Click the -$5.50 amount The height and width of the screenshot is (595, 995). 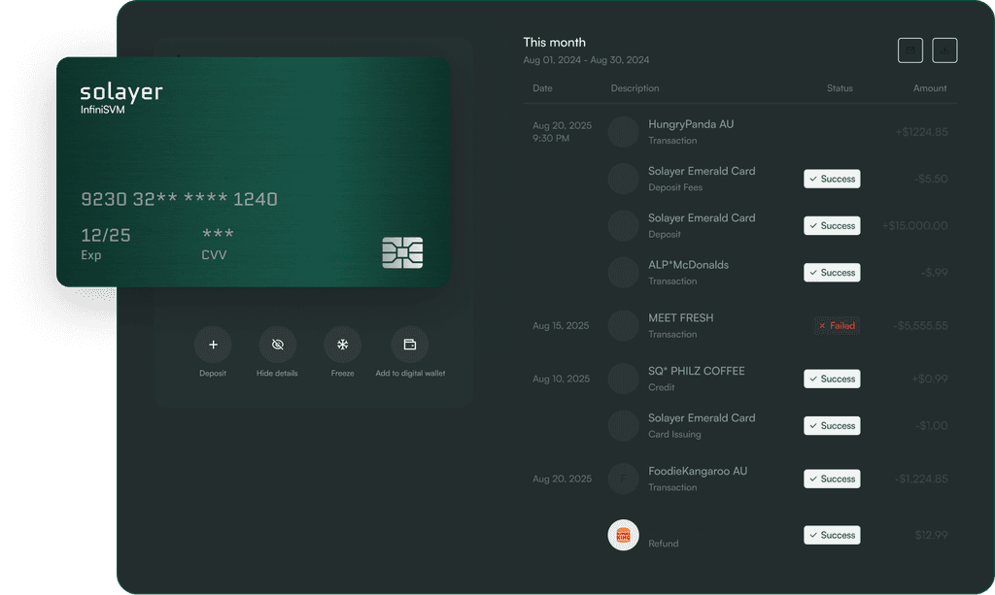coord(931,179)
